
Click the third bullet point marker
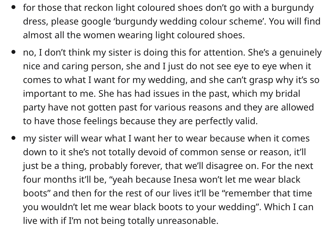[13, 138]
